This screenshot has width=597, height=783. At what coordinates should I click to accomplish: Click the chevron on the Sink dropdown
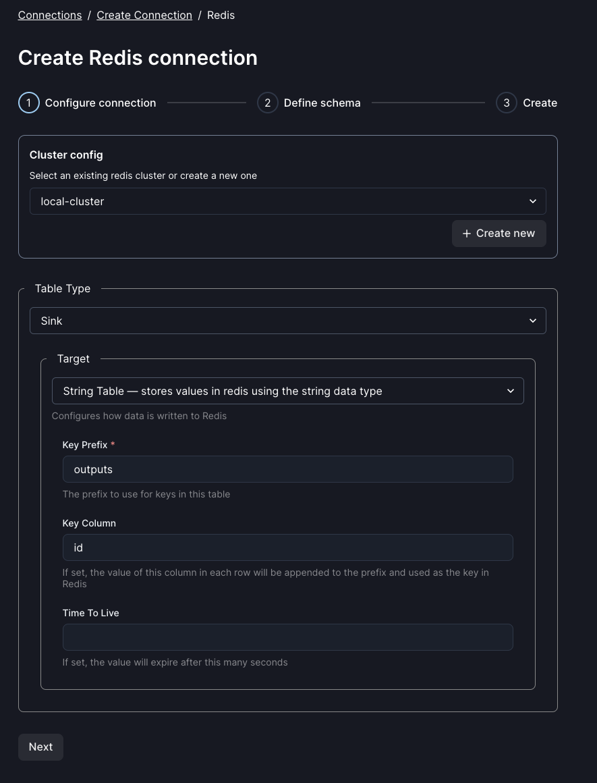coord(532,321)
